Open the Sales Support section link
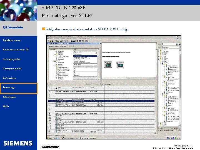The width and height of the screenshot is (200, 150). (9, 97)
